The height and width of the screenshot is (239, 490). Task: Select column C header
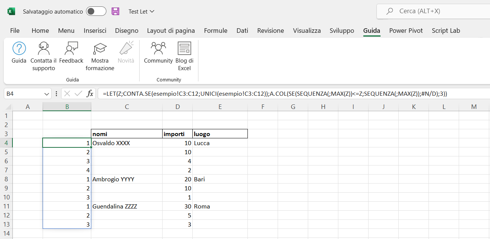(x=127, y=107)
